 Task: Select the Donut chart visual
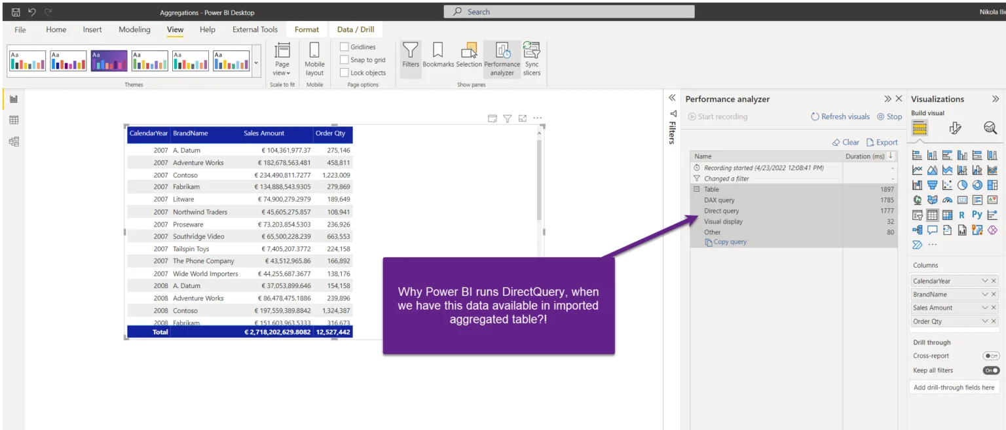(x=977, y=185)
